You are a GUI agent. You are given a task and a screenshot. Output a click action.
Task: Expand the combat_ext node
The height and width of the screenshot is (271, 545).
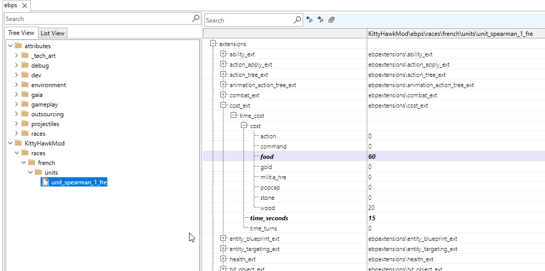coord(223,95)
